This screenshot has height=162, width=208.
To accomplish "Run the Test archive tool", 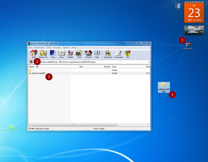I will [x=53, y=54].
